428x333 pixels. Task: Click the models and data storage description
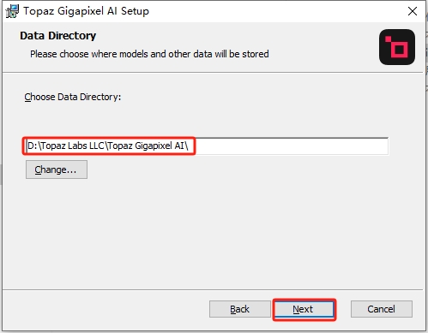(x=149, y=54)
